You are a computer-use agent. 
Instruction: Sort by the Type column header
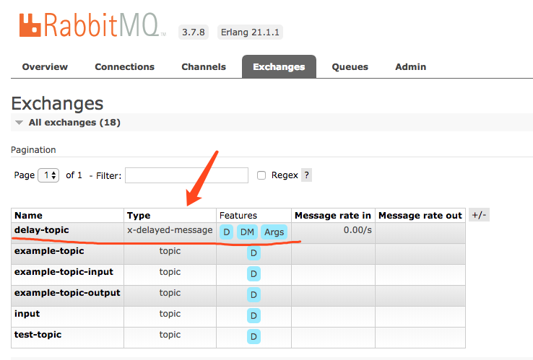pyautogui.click(x=139, y=215)
